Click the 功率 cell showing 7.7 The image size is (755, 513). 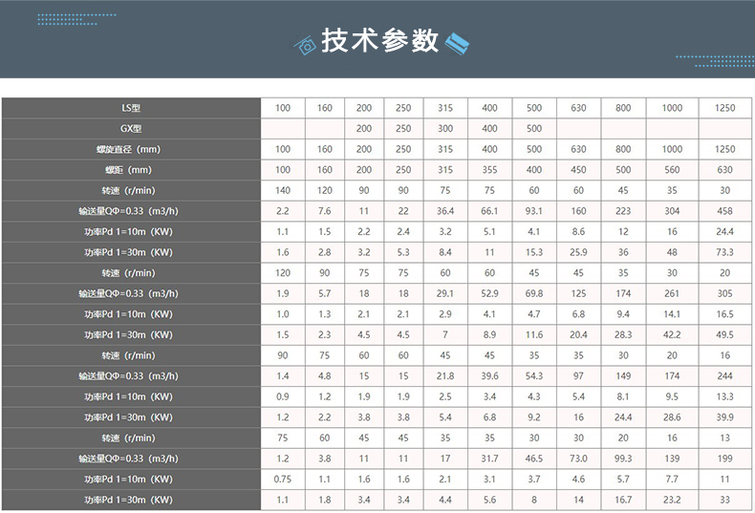672,480
